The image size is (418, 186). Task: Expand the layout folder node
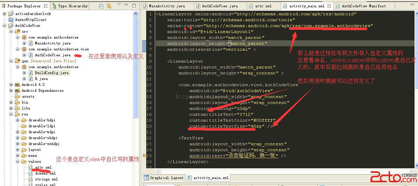(x=18, y=149)
